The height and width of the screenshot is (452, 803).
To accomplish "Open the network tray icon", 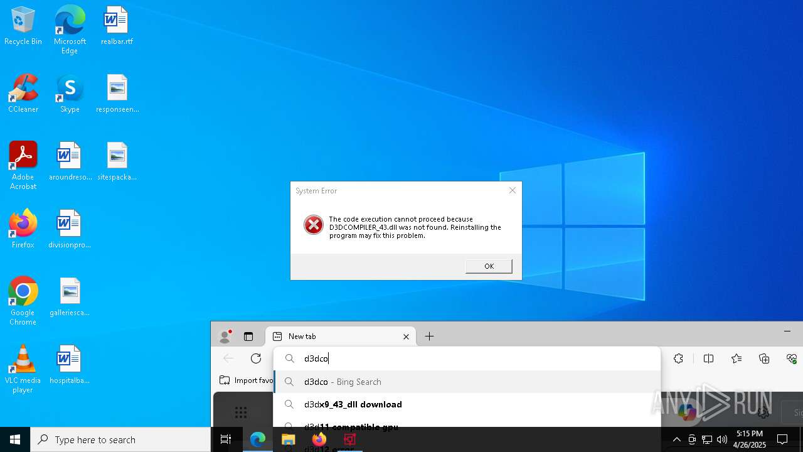I will [707, 439].
